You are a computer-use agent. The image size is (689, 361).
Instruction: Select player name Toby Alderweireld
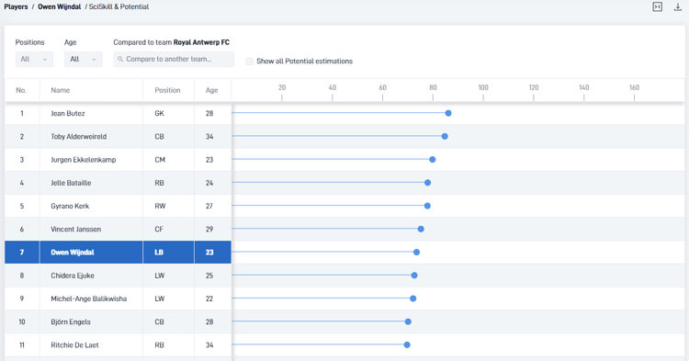(x=79, y=137)
